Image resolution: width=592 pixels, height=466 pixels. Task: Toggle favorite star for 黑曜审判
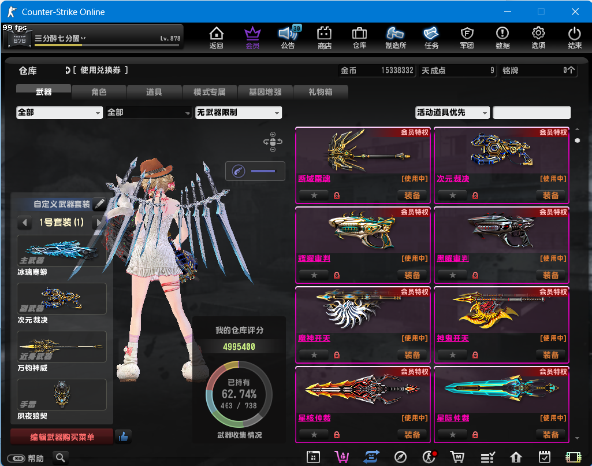point(452,275)
